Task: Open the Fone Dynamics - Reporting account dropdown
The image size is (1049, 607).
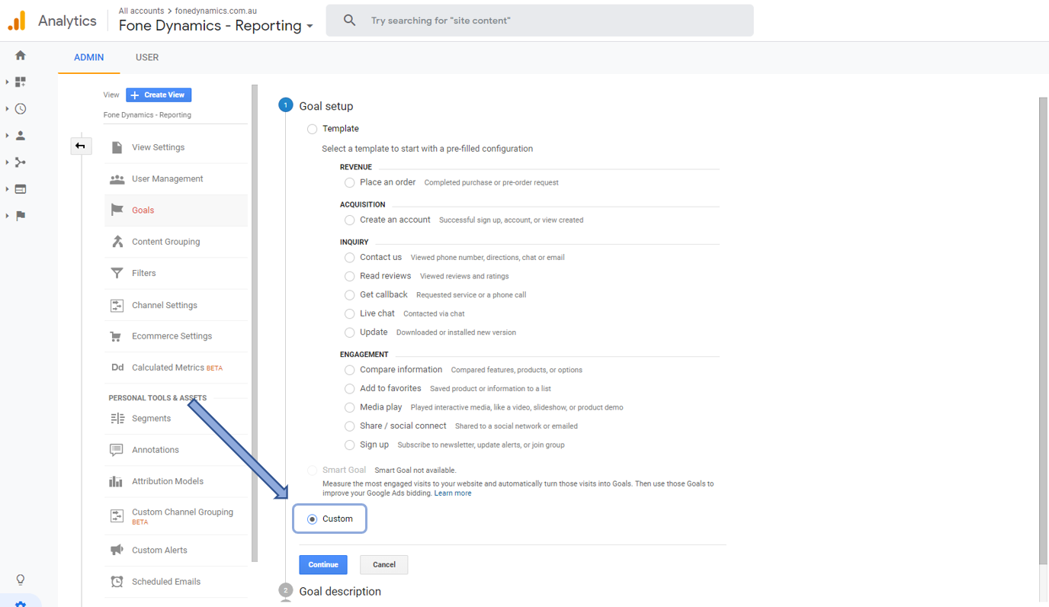Action: point(216,25)
